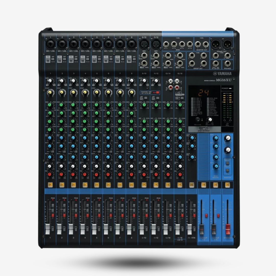Click the PFL button on channel 5

coord(99,229)
